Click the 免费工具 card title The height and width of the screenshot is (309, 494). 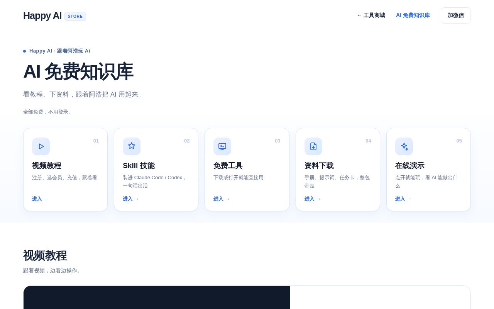[x=228, y=166]
